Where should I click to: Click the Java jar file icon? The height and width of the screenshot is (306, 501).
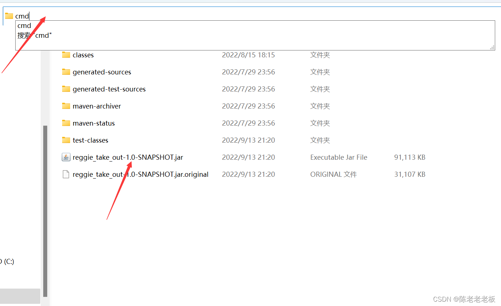[x=66, y=157]
